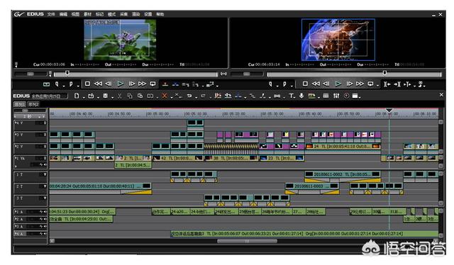Undo last action in timeline toolbar
The image size is (454, 265).
coord(189,96)
